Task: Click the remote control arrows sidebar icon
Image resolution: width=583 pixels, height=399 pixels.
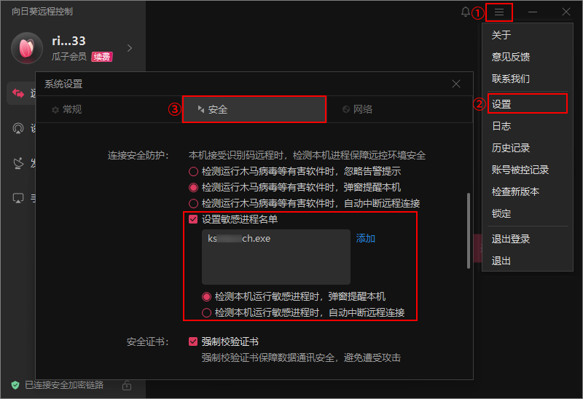Action: [x=17, y=92]
